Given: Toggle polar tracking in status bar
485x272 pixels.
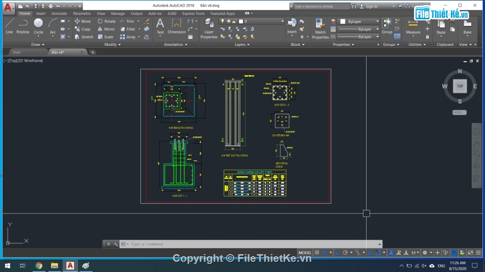Looking at the screenshot, I should click(345, 253).
